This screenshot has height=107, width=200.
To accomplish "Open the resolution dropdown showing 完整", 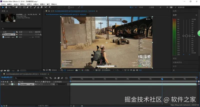I will (x=89, y=70).
